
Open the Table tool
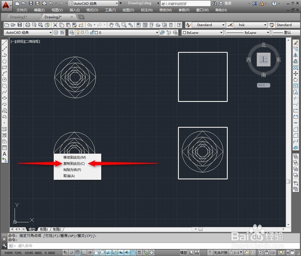[x=5, y=148]
